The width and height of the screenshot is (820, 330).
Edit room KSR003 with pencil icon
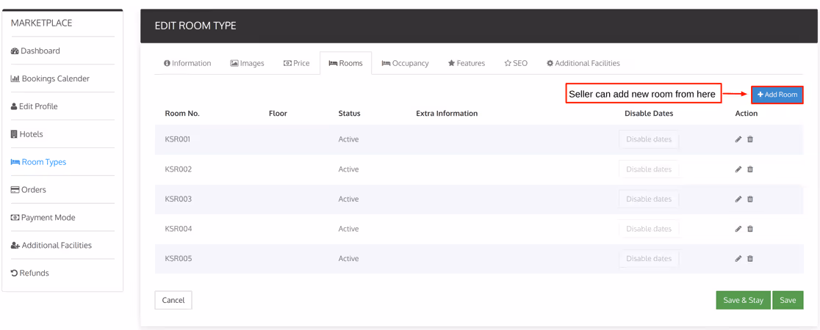(x=738, y=199)
